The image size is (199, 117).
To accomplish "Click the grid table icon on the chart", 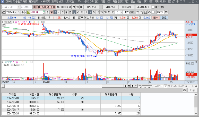I will (4, 26).
